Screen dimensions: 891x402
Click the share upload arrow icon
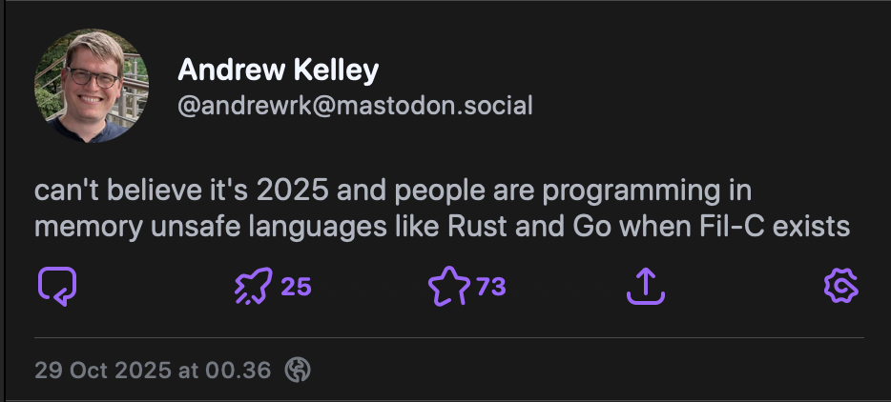click(646, 286)
